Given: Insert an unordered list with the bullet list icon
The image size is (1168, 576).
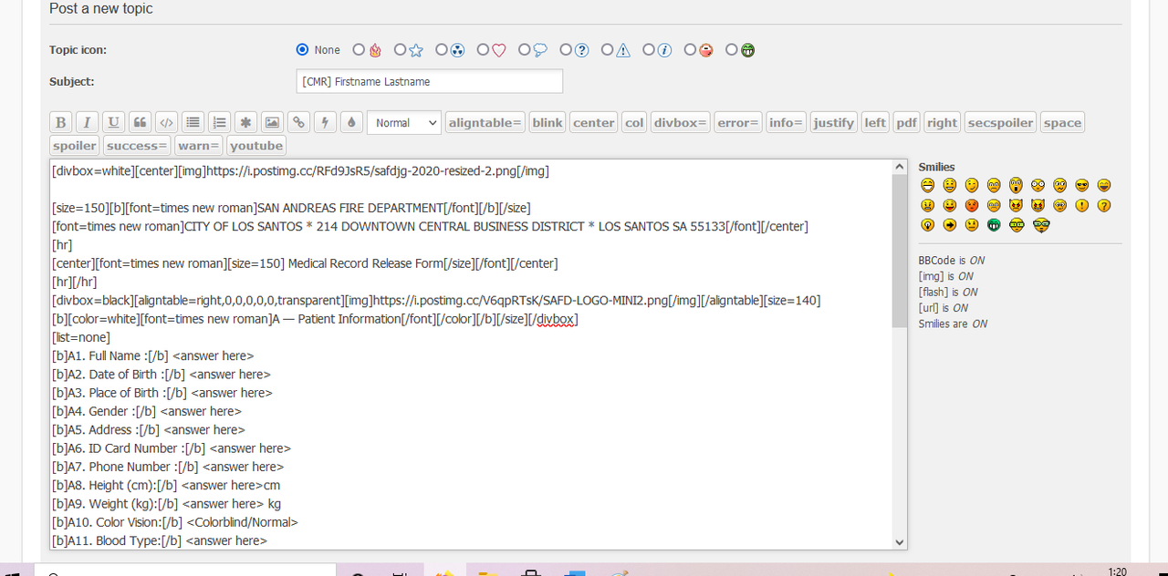Looking at the screenshot, I should tap(193, 123).
